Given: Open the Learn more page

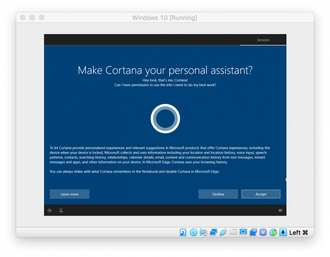Looking at the screenshot, I should coord(70,194).
